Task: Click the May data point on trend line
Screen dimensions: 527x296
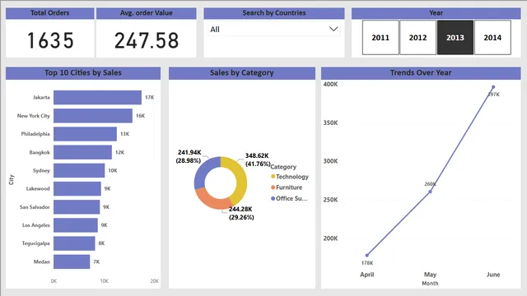Action: 430,192
